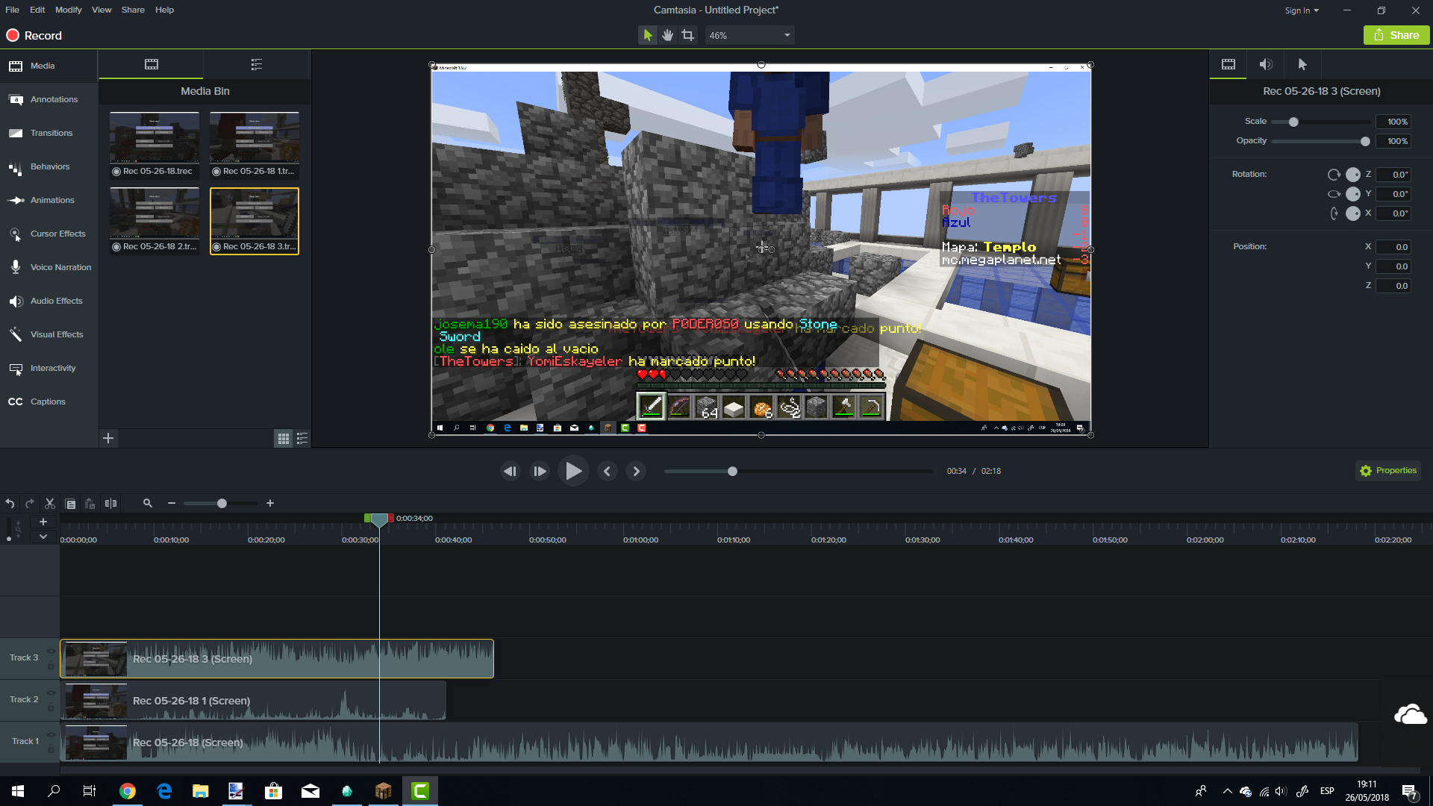Open the Share menu
The height and width of the screenshot is (806, 1433).
tap(133, 10)
